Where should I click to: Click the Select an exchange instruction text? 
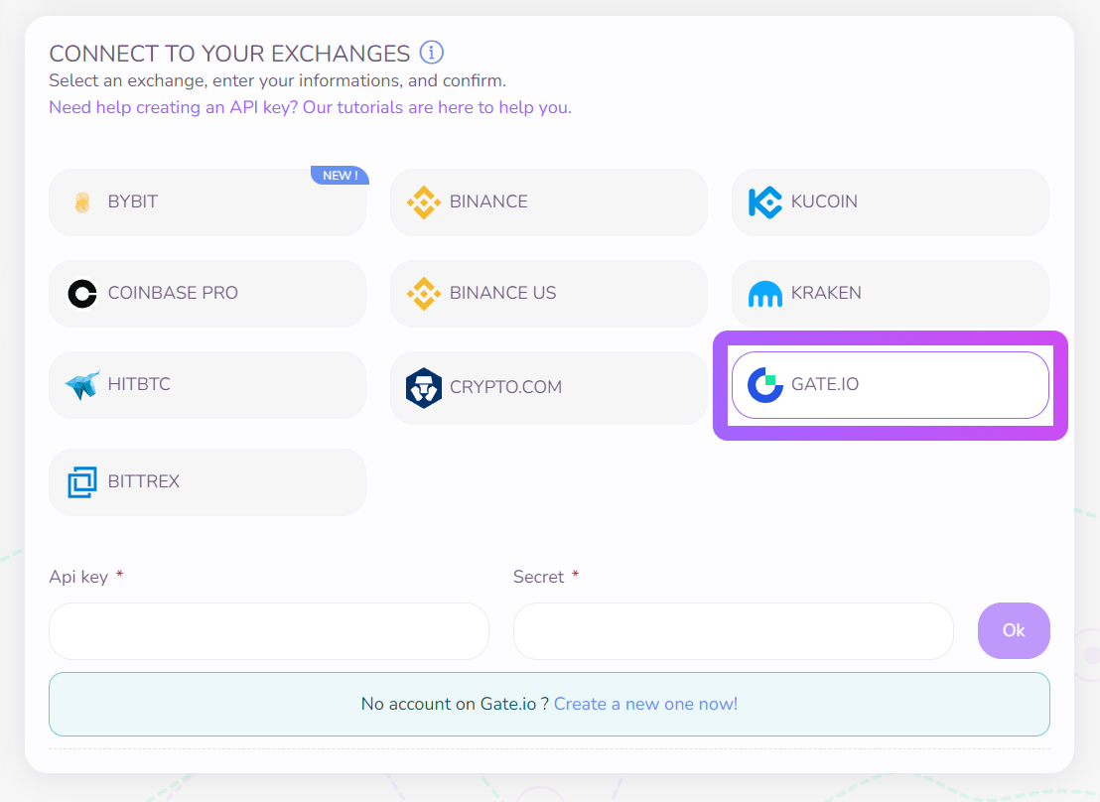277,80
